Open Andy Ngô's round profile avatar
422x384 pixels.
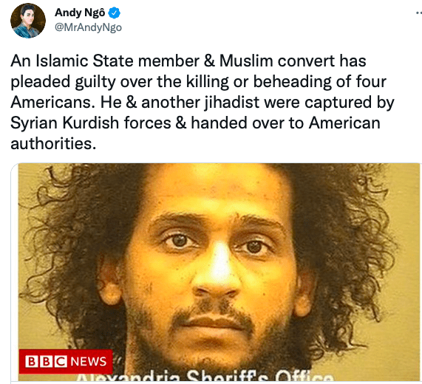click(x=28, y=21)
